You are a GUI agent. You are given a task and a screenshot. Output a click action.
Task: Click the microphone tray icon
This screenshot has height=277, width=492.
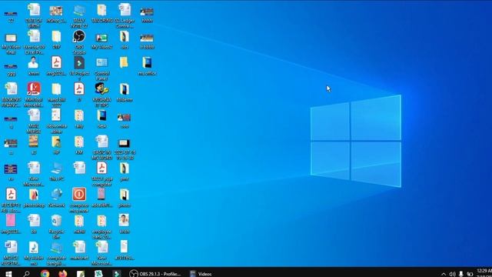(461, 274)
